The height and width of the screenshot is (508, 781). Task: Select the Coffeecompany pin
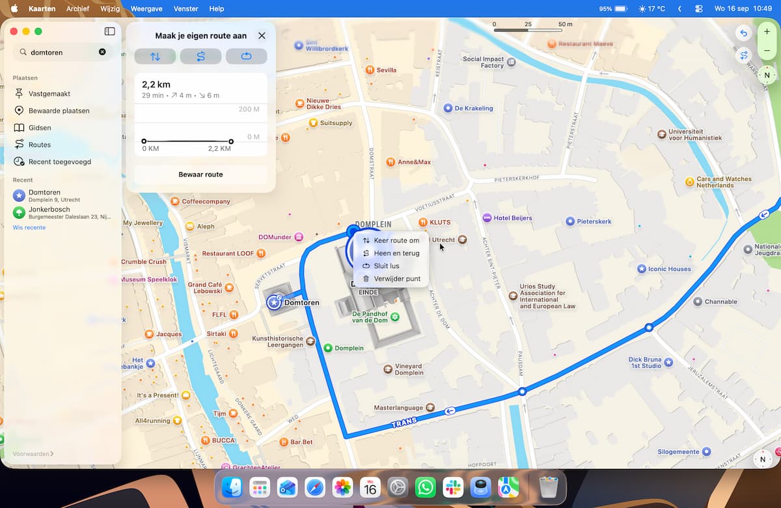[174, 201]
